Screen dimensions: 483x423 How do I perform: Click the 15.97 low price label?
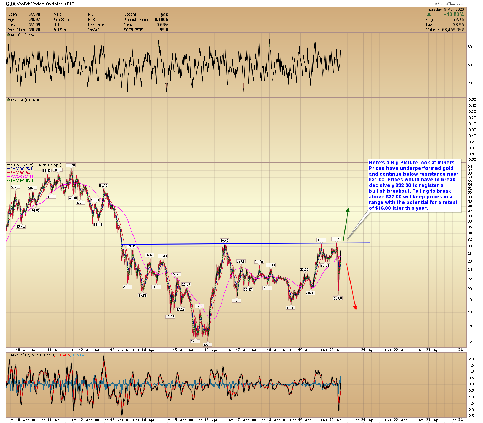(170, 317)
